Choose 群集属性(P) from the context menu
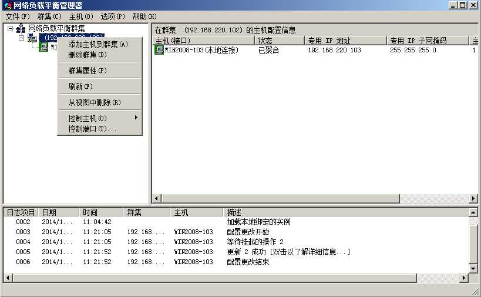Image resolution: width=481 pixels, height=297 pixels. 100,71
